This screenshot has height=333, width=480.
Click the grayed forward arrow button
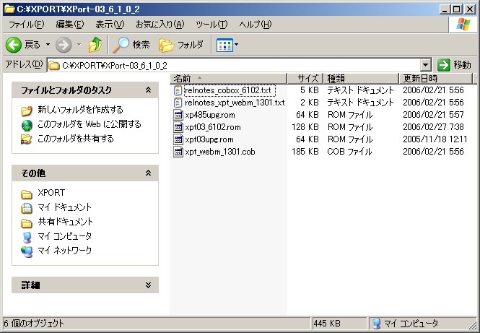click(64, 45)
